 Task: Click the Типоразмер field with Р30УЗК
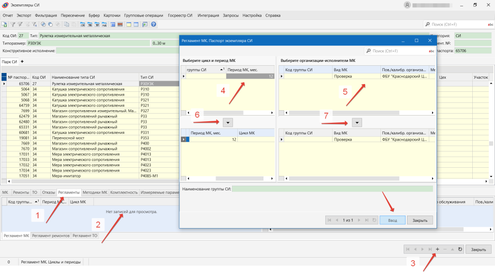click(88, 44)
